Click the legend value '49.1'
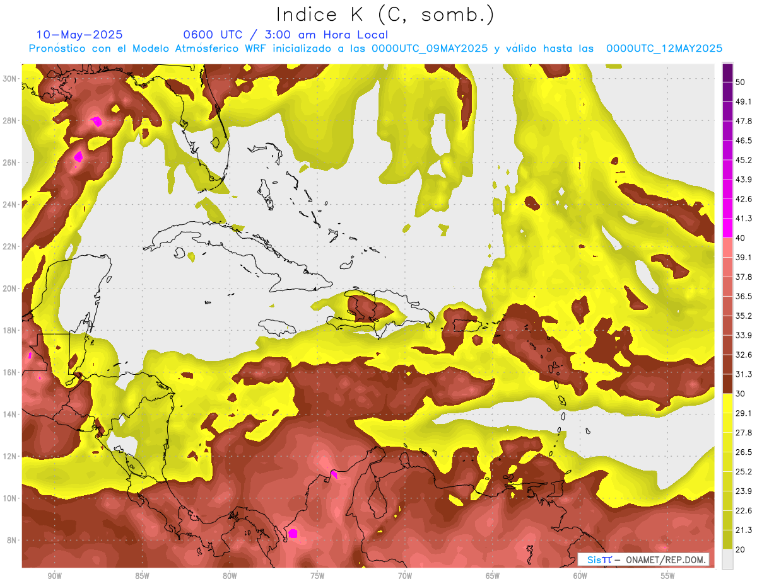Image resolution: width=757 pixels, height=584 pixels. pos(744,101)
